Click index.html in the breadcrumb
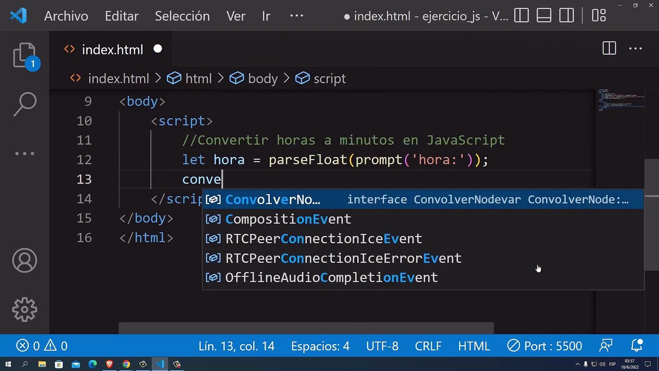Screen dimensions: 659x371 coord(118,78)
